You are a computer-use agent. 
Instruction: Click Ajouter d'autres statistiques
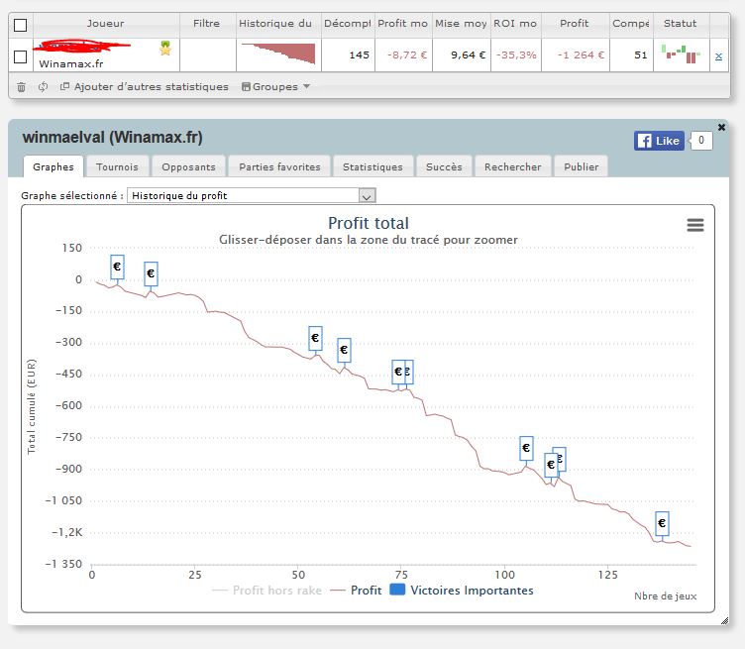pos(146,87)
